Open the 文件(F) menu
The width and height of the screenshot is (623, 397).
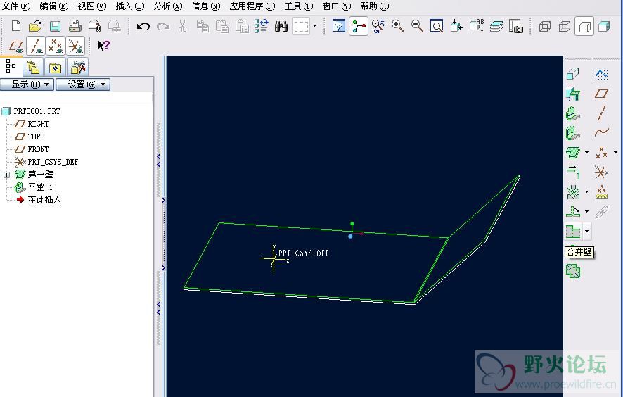(16, 6)
